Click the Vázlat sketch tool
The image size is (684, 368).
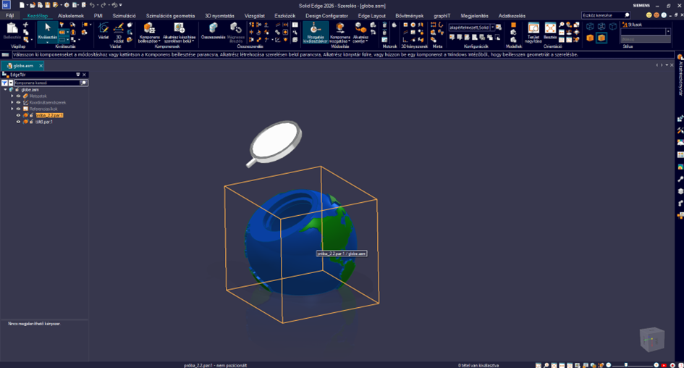(104, 31)
